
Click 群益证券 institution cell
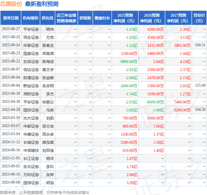pos(31,86)
